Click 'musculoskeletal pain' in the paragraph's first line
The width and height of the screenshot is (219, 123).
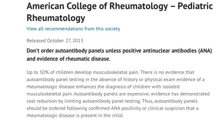coord(116,72)
